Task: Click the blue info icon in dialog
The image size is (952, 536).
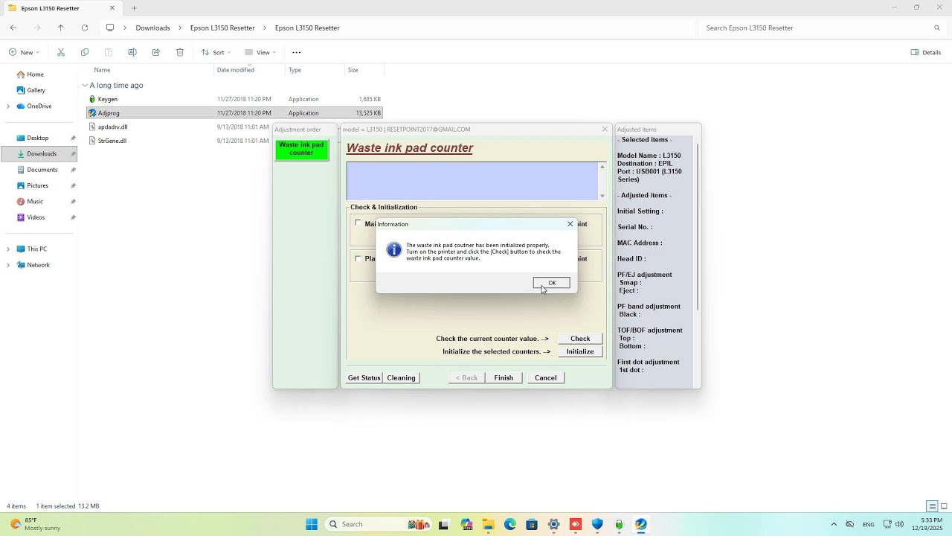Action: [394, 250]
